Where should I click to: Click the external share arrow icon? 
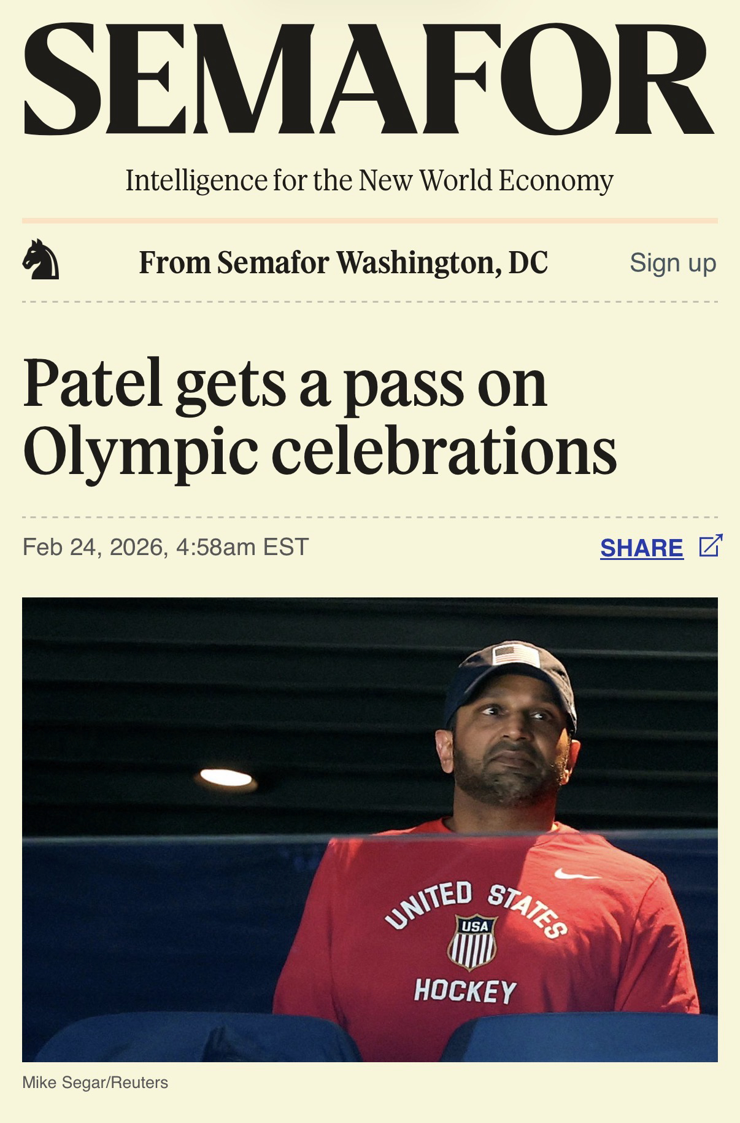click(710, 546)
